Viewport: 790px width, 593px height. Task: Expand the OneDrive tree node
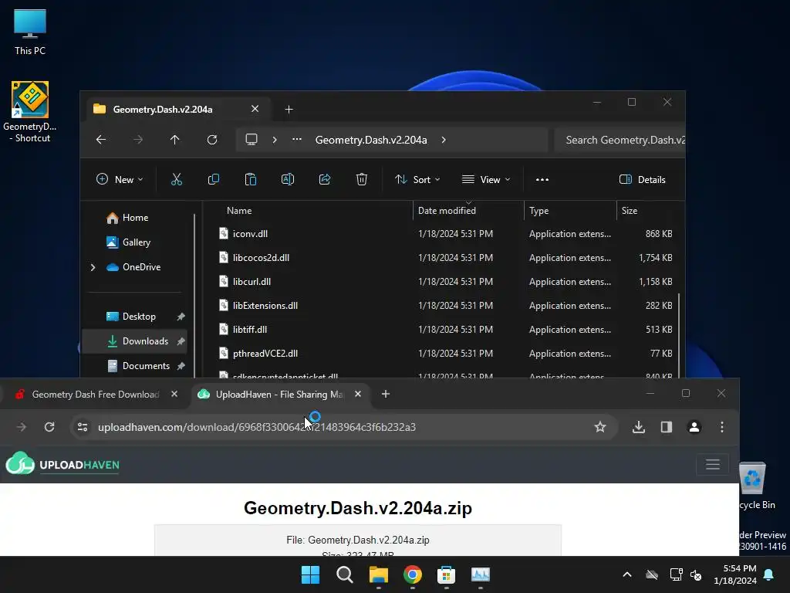tap(93, 267)
